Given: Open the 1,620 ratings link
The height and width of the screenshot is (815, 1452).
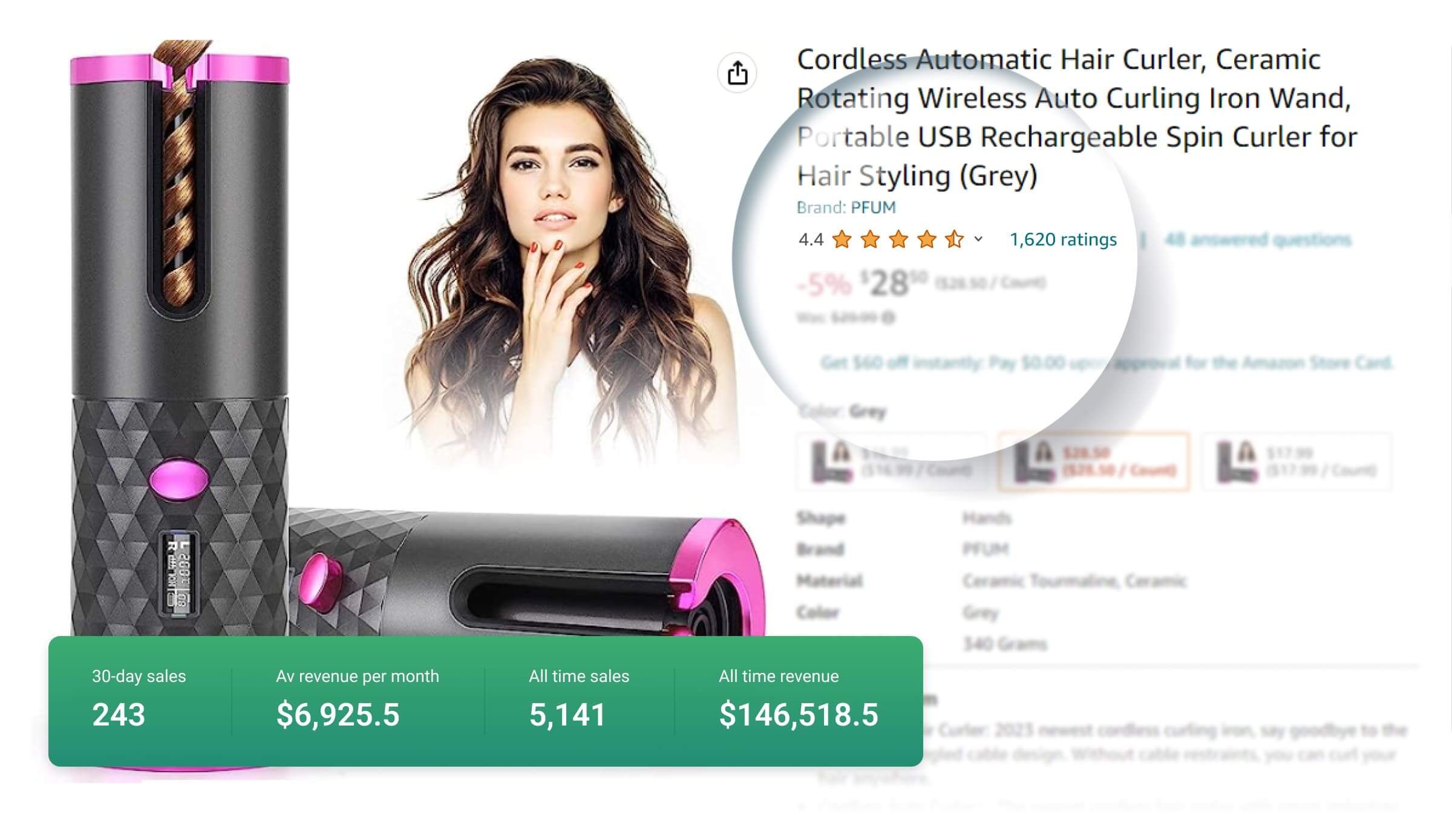Looking at the screenshot, I should [x=1063, y=239].
